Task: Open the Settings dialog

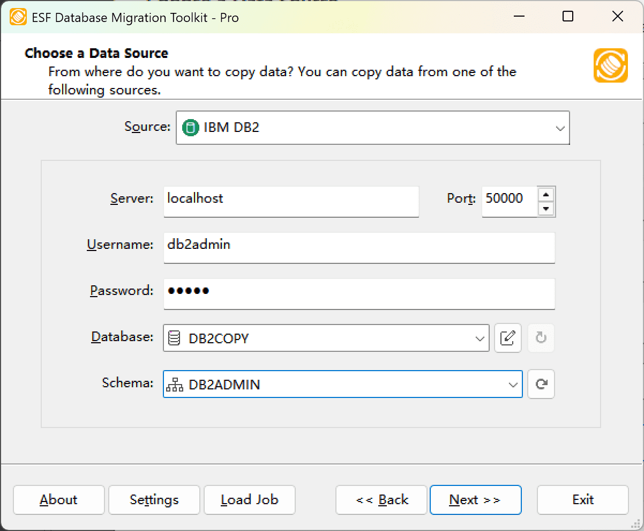Action: 154,499
